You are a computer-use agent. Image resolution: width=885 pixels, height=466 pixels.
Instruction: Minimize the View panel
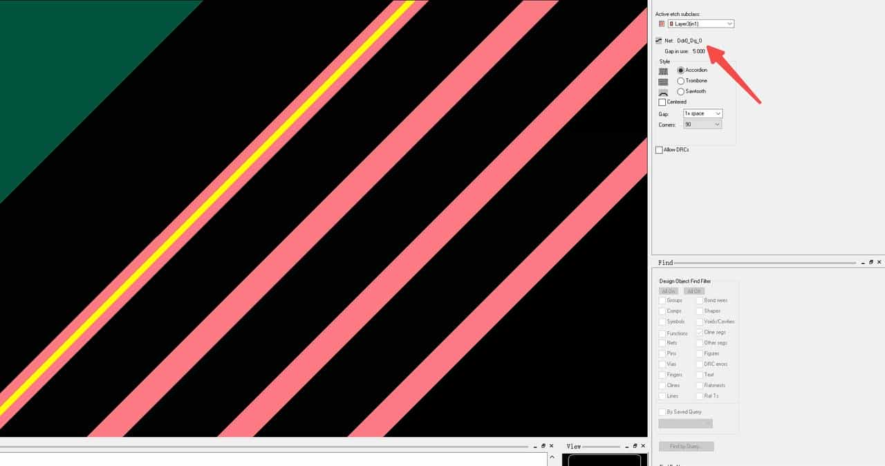[x=626, y=447]
